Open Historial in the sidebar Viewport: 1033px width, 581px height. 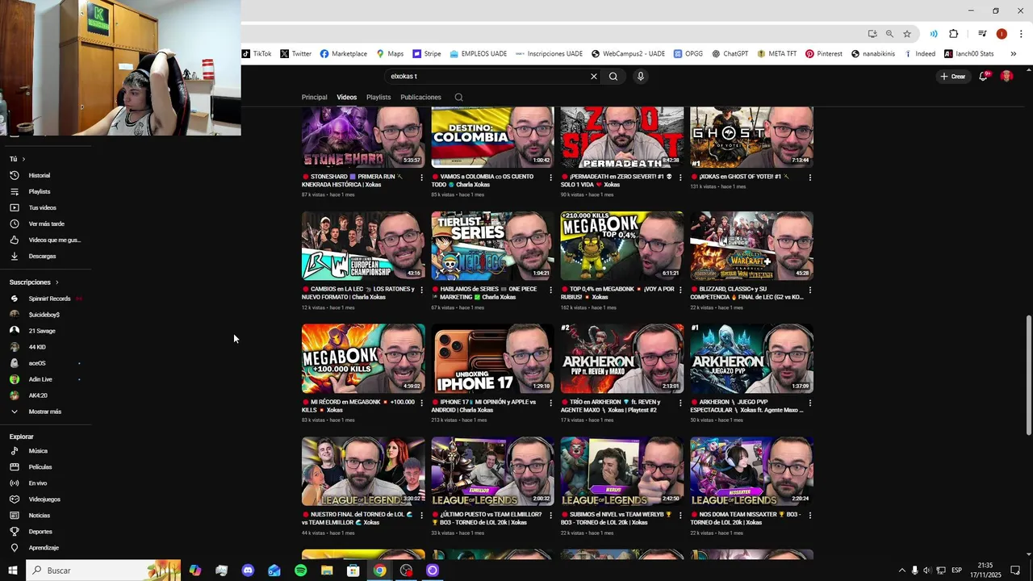(39, 175)
